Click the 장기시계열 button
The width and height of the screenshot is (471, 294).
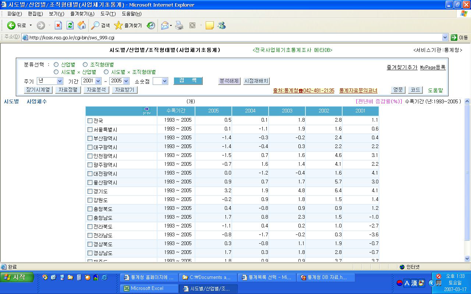coord(39,90)
